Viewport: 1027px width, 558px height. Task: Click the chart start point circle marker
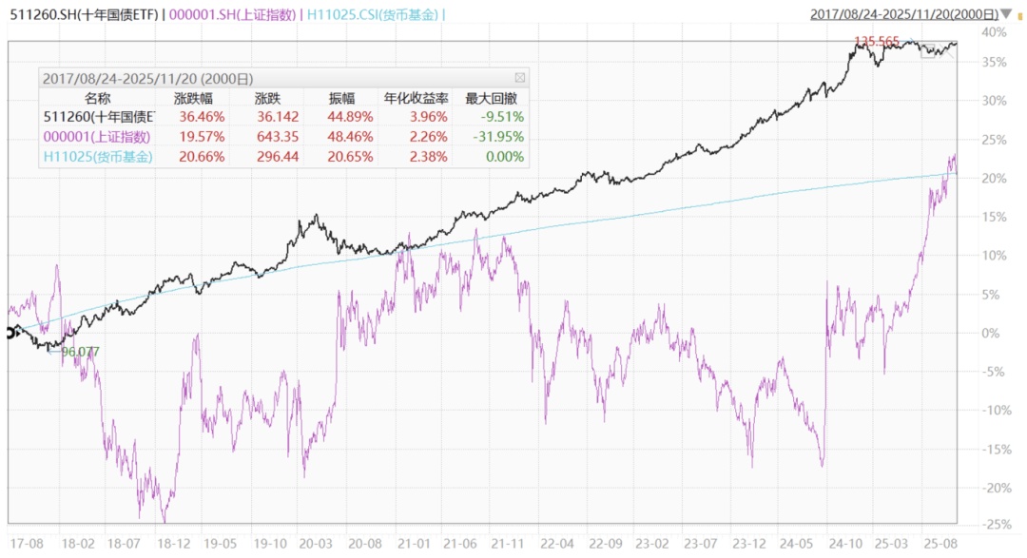(10, 333)
